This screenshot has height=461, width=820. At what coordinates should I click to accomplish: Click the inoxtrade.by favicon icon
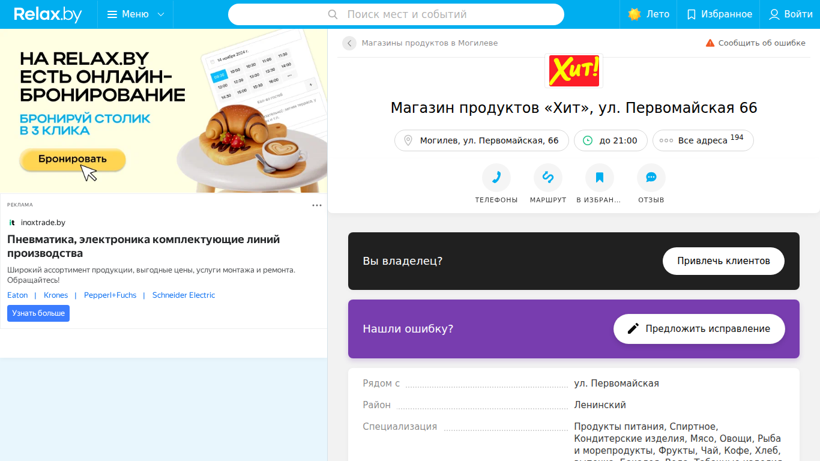coord(12,223)
